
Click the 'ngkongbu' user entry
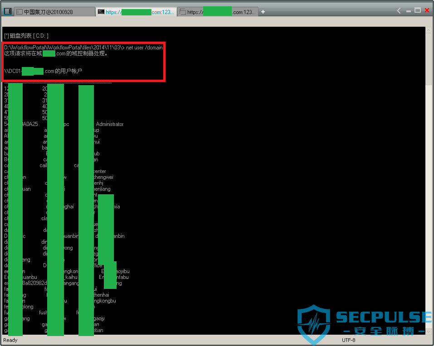[105, 301]
